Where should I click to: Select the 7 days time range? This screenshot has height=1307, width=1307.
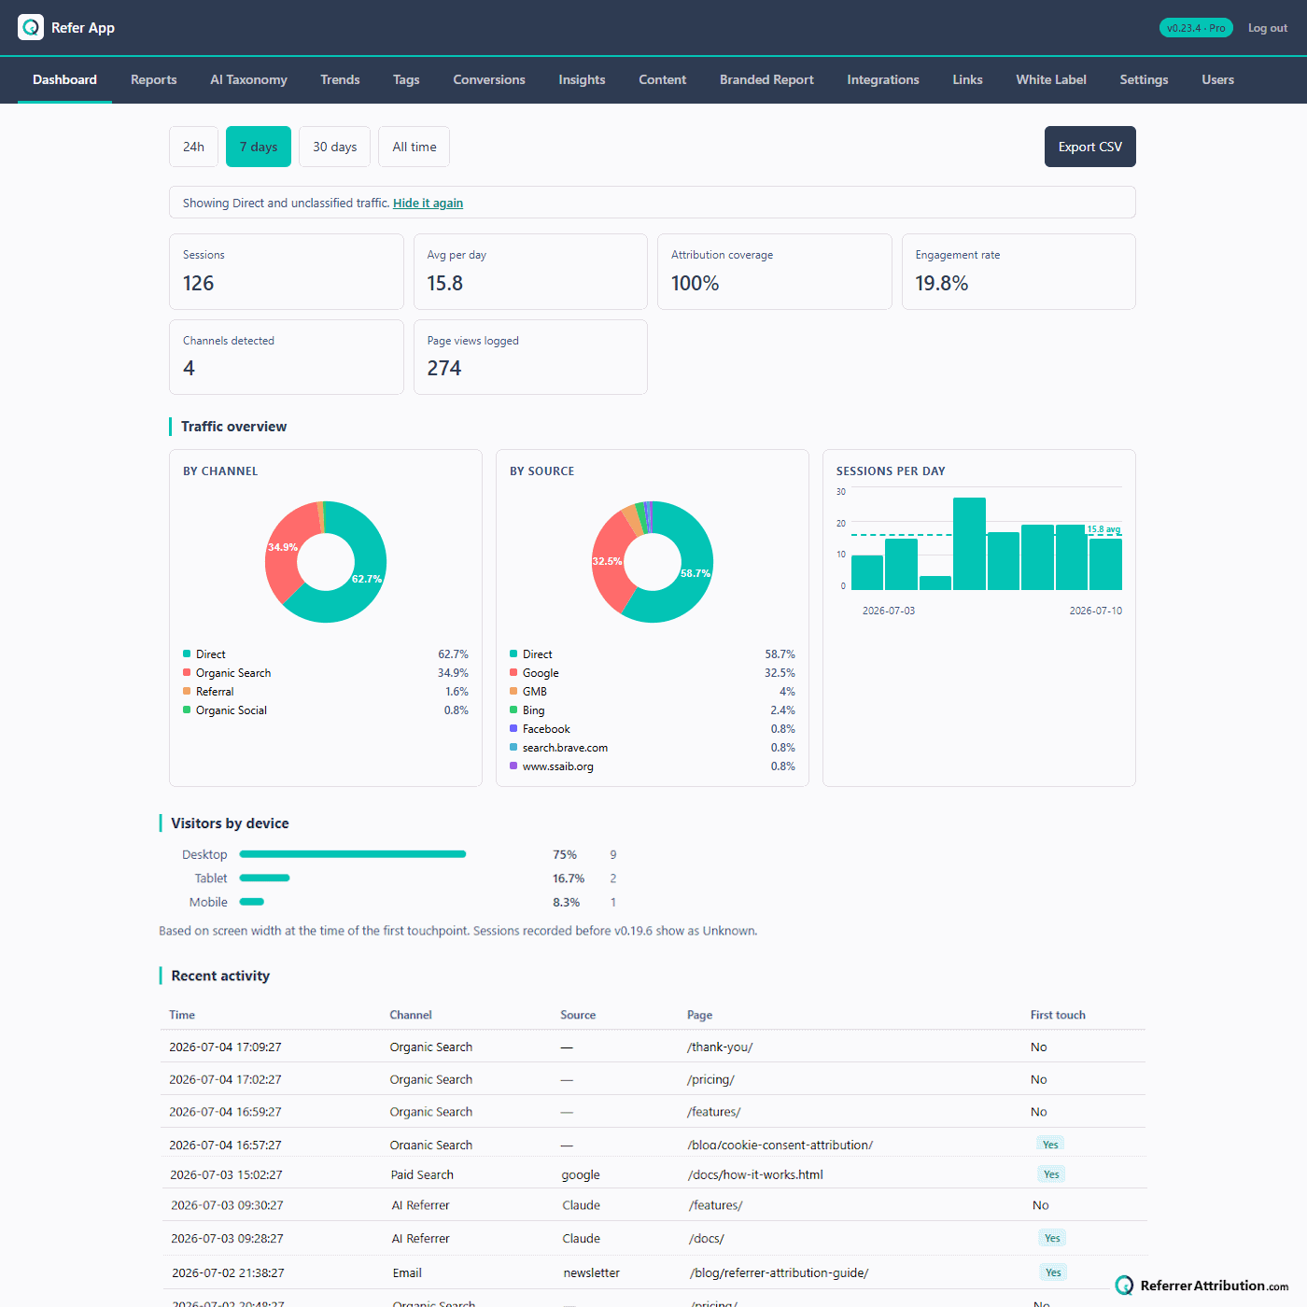pyautogui.click(x=259, y=147)
